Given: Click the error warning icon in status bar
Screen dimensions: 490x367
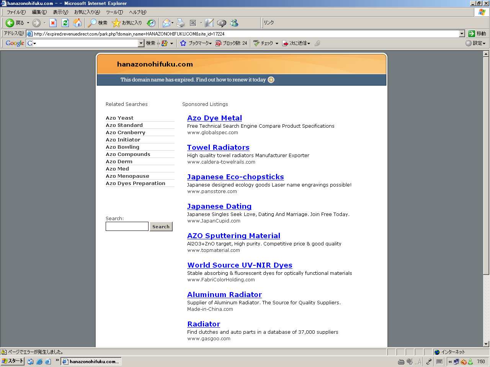Looking at the screenshot, I should point(4,352).
